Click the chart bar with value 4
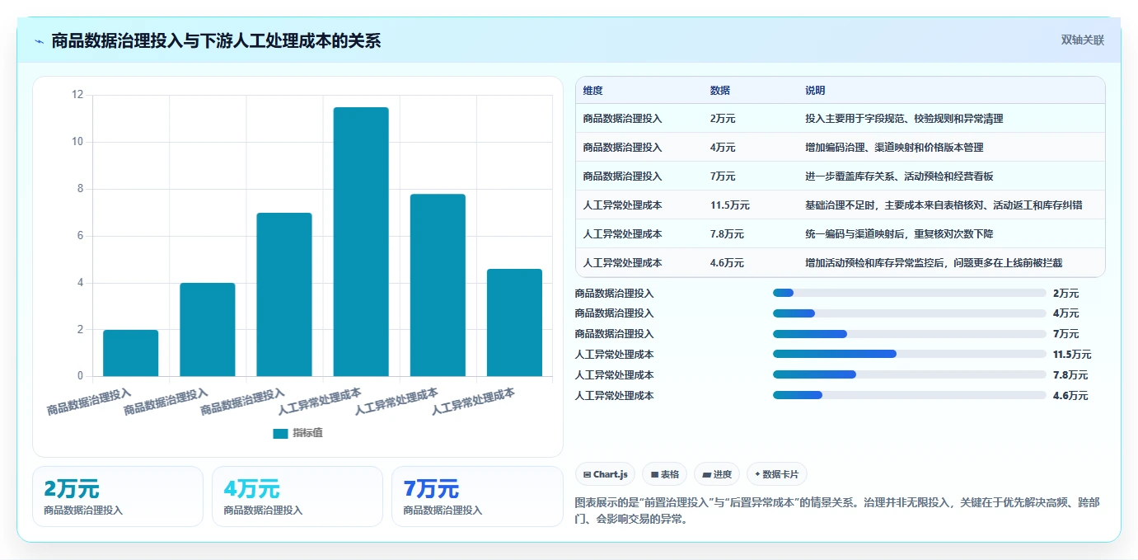 (x=208, y=330)
